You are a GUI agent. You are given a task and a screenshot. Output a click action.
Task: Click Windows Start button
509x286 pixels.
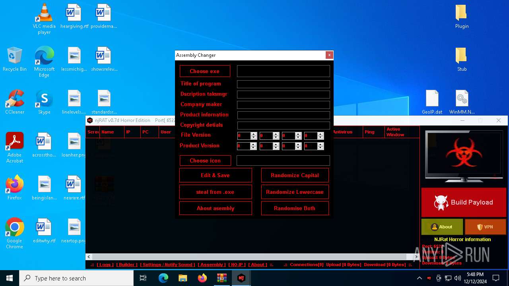[x=10, y=278]
